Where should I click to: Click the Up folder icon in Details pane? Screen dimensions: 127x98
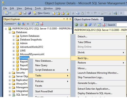(x=85, y=25)
